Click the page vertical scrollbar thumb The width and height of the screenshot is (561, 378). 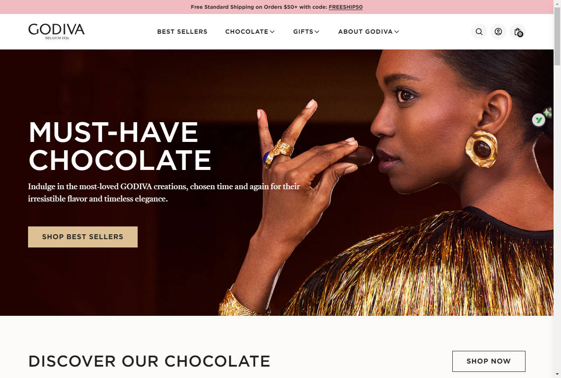[x=557, y=35]
